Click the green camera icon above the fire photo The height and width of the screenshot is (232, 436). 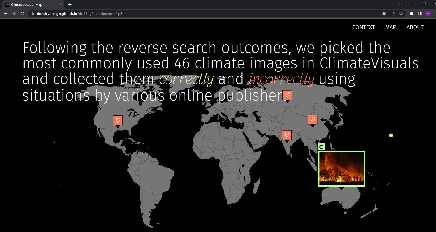(x=321, y=147)
